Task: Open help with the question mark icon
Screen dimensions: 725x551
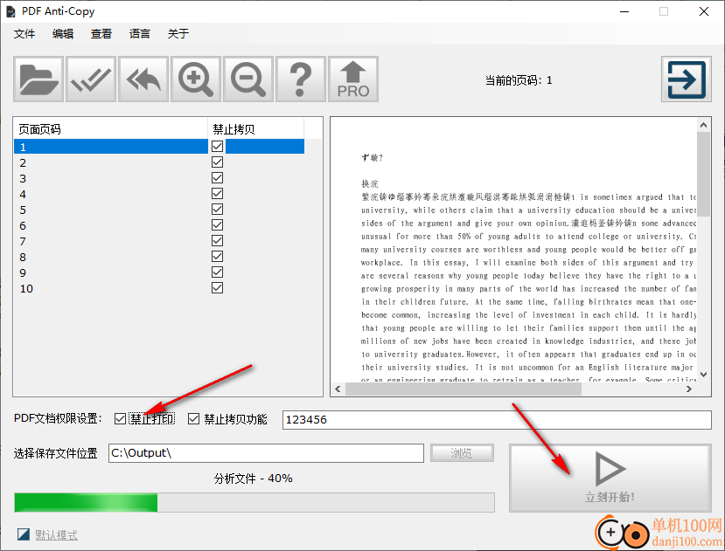Action: point(301,79)
